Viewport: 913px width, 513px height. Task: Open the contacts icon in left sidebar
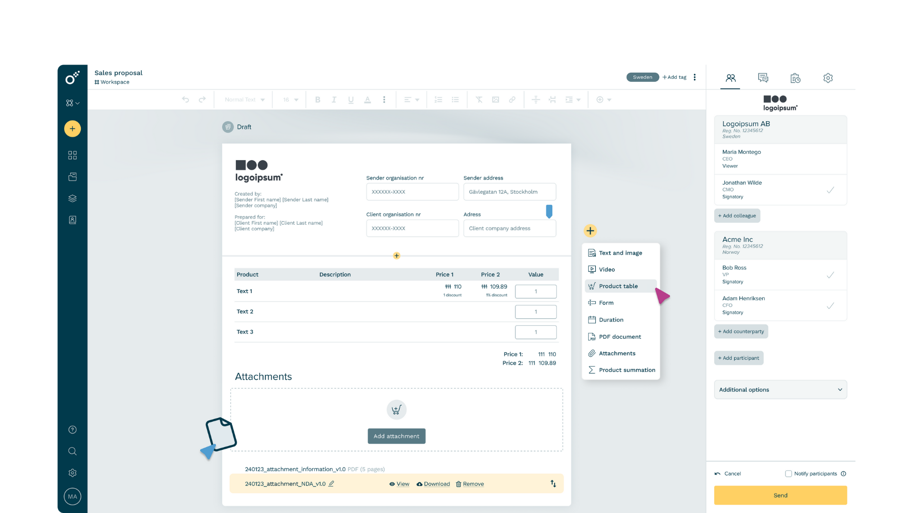72,220
